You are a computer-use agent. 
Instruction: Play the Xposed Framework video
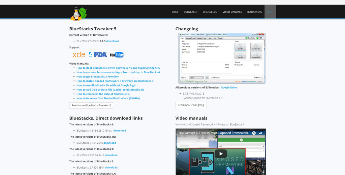(221, 154)
